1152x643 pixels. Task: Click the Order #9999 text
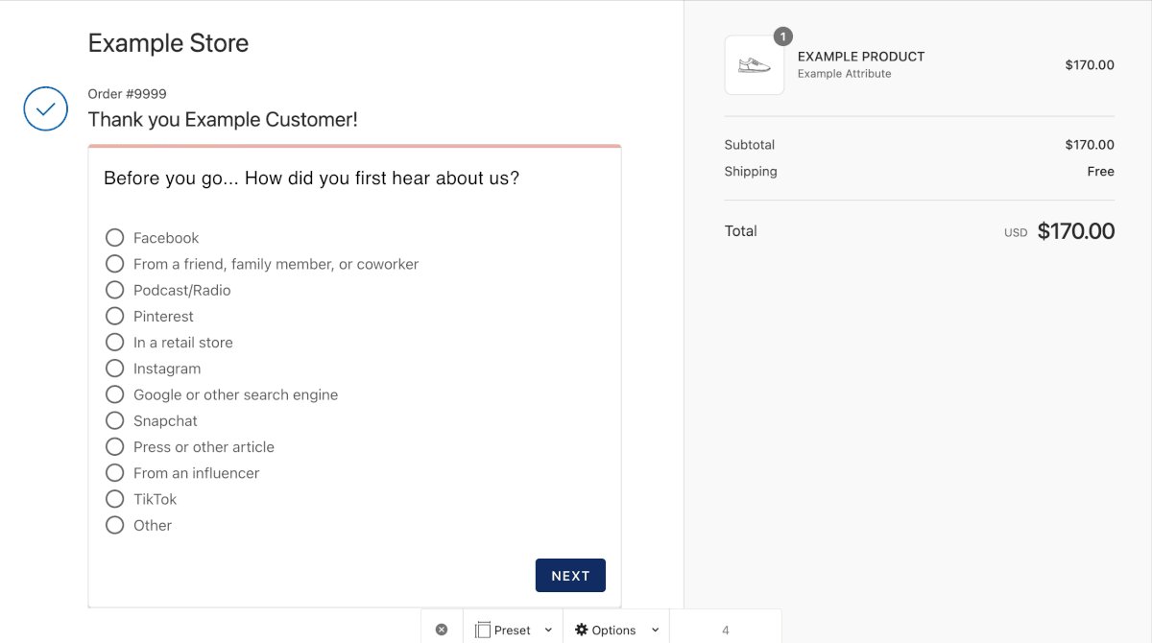coord(127,94)
